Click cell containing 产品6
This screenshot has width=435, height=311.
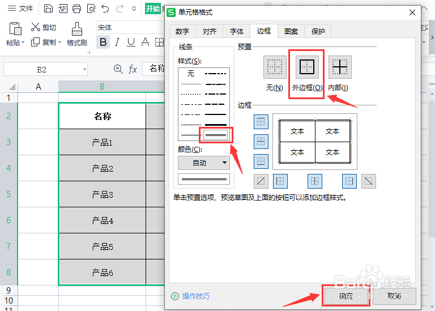(x=103, y=272)
